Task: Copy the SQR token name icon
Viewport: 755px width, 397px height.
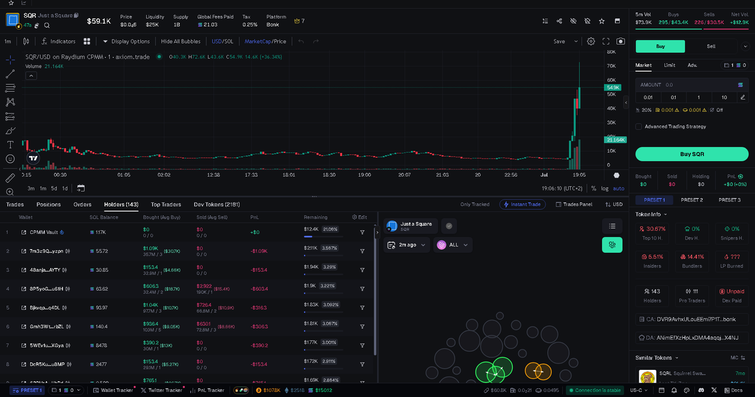Action: coord(76,14)
